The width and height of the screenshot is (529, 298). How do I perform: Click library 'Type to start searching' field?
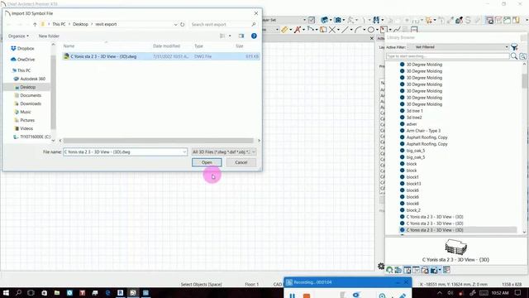tap(448, 56)
